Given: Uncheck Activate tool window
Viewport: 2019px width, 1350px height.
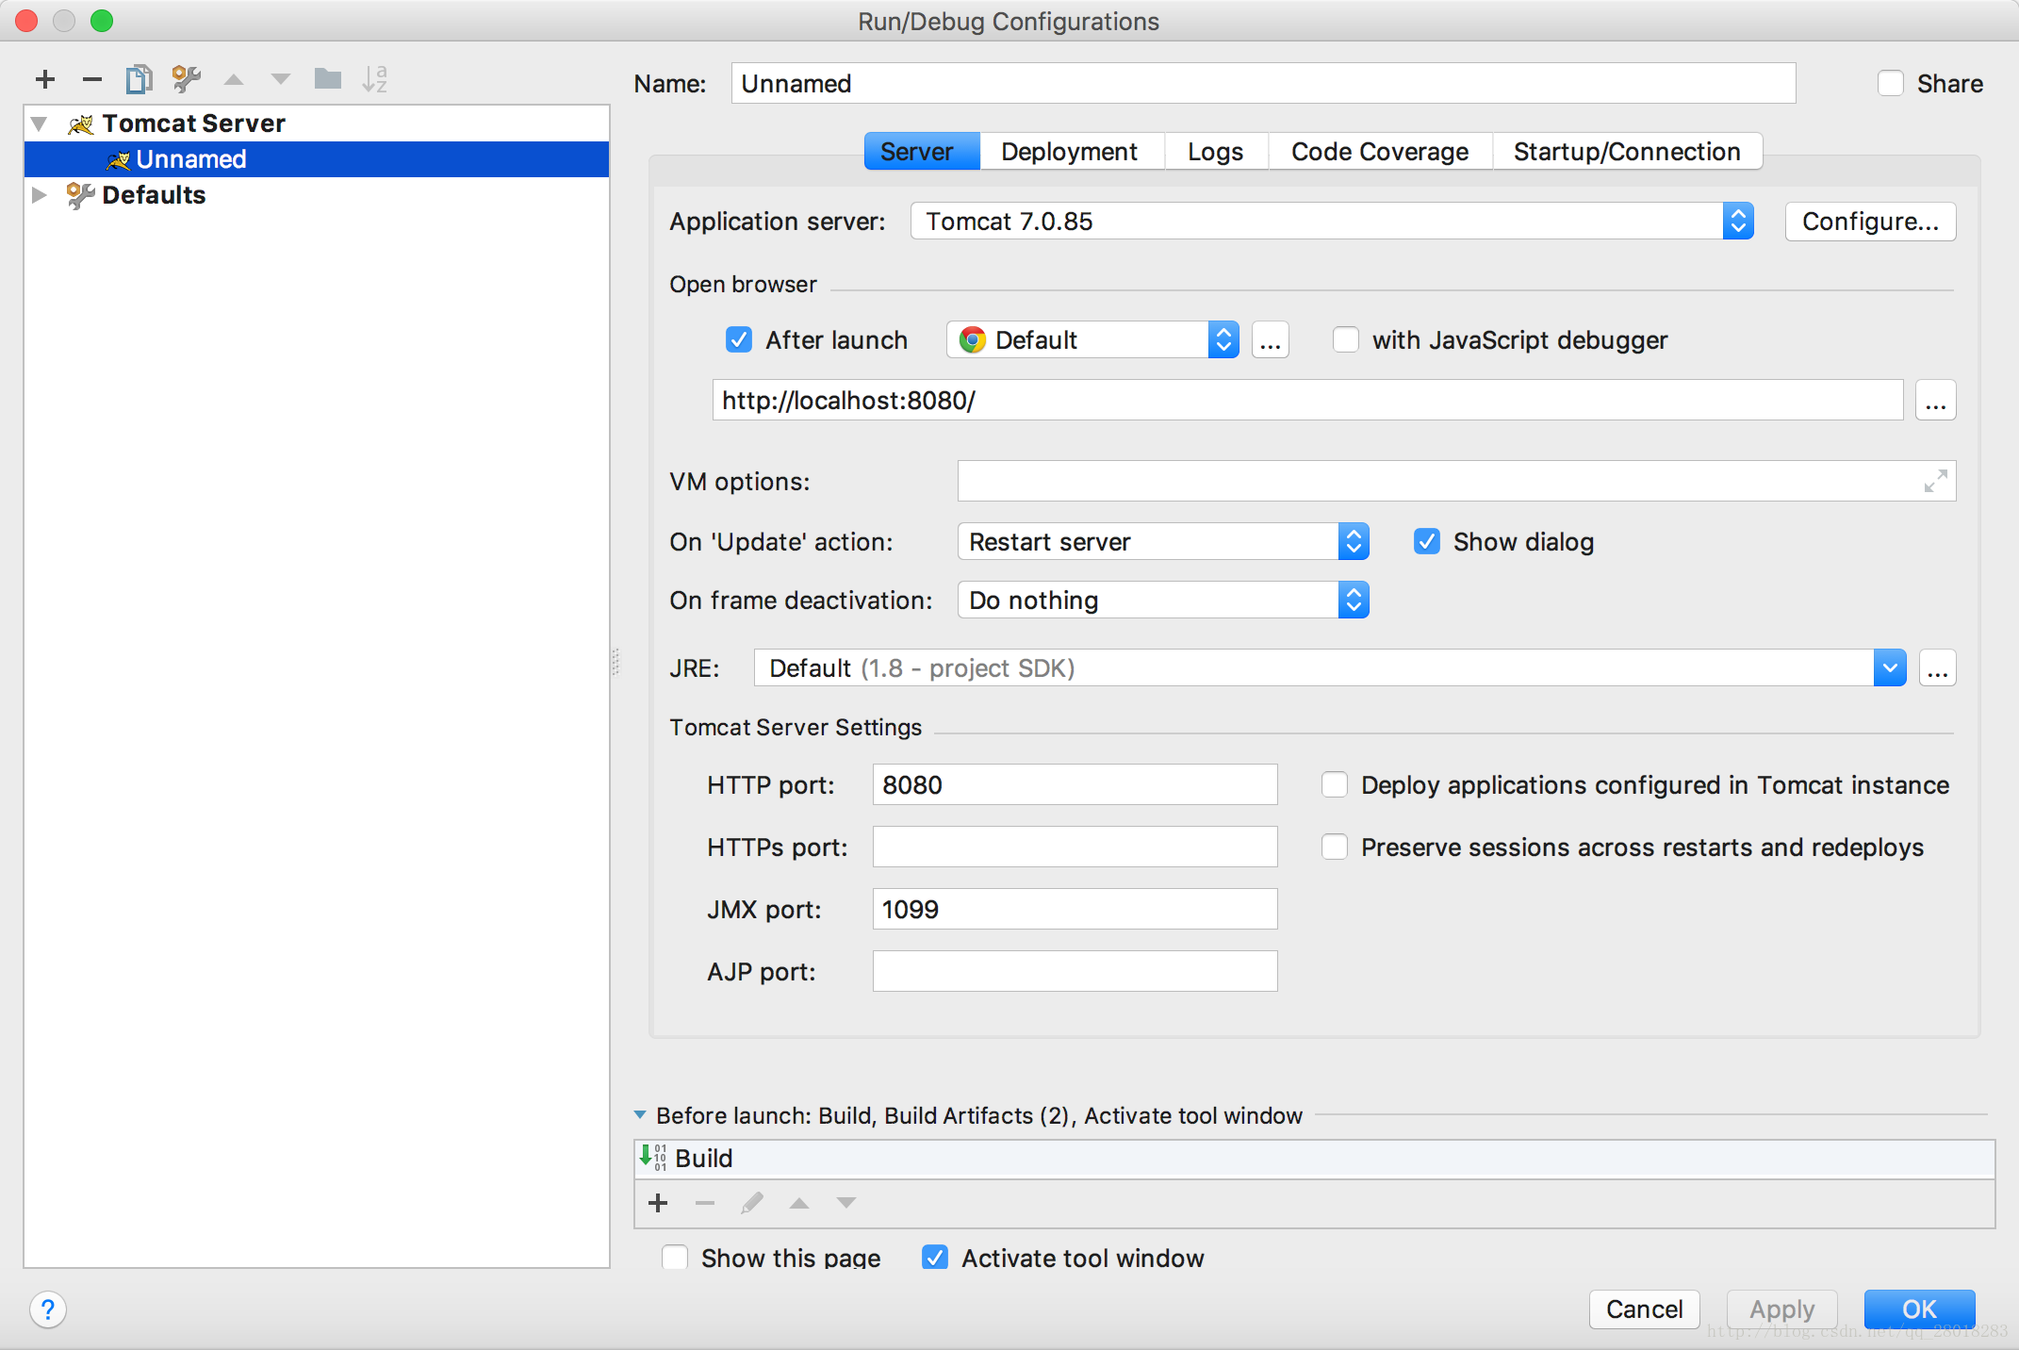Looking at the screenshot, I should click(x=935, y=1259).
